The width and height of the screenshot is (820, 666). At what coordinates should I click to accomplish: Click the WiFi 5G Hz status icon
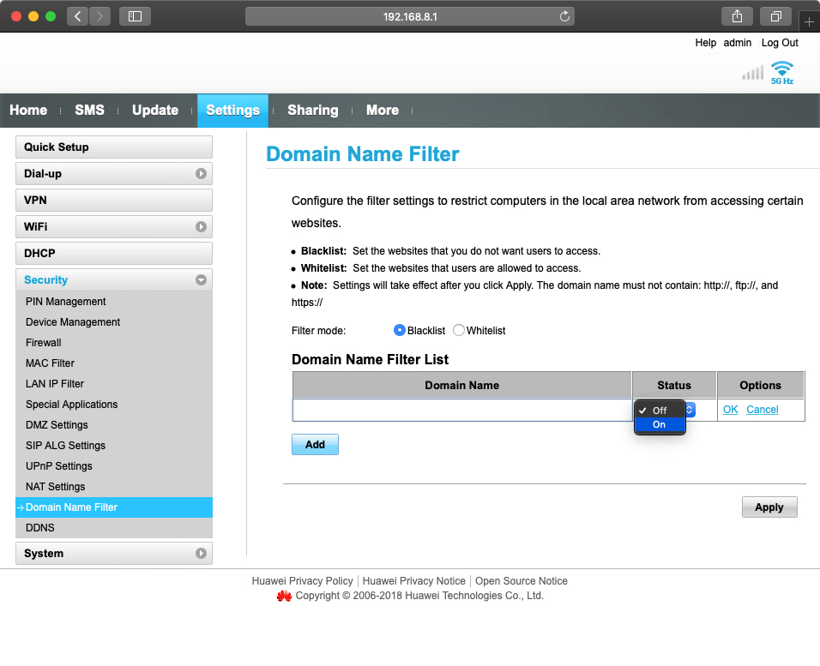pyautogui.click(x=781, y=73)
